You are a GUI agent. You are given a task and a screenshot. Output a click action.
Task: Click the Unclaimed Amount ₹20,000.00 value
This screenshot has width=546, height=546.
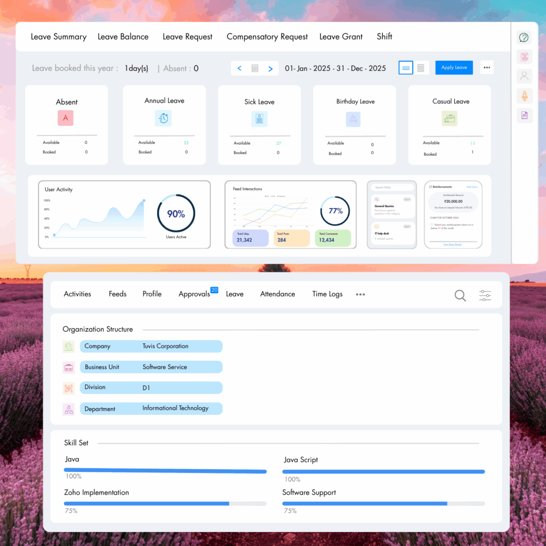[453, 201]
